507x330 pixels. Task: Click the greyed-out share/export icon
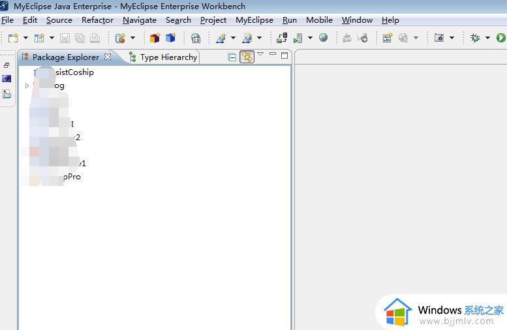[x=347, y=38]
